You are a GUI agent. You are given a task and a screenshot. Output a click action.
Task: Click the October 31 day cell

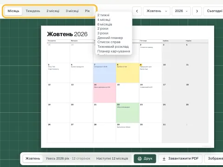click(173, 133)
